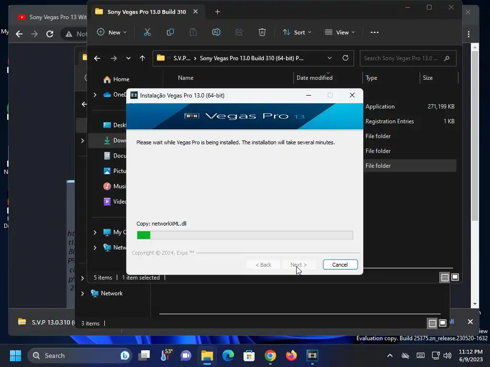Click the Paste icon in File Explorer toolbar
This screenshot has width=490, height=367.
click(193, 32)
